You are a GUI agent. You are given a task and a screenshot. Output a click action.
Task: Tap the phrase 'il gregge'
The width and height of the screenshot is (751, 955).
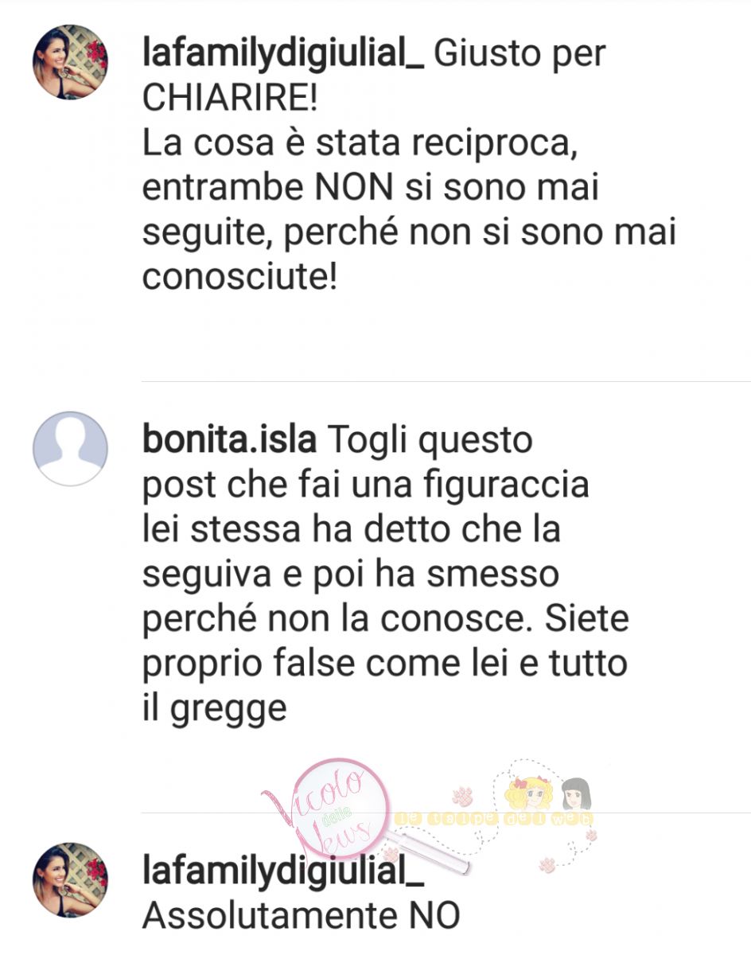coord(214,707)
